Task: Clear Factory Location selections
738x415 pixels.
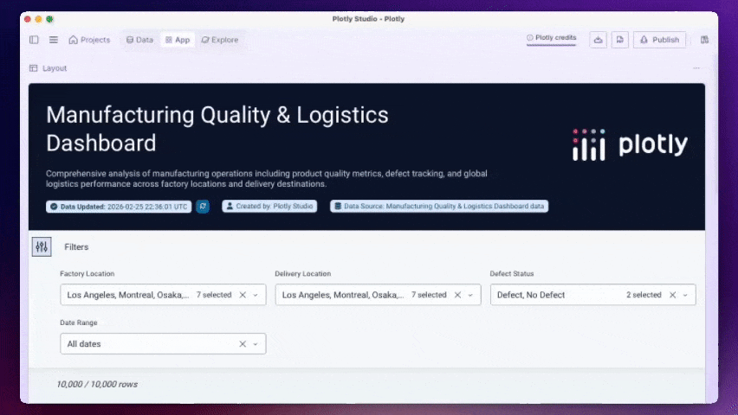Action: 243,295
